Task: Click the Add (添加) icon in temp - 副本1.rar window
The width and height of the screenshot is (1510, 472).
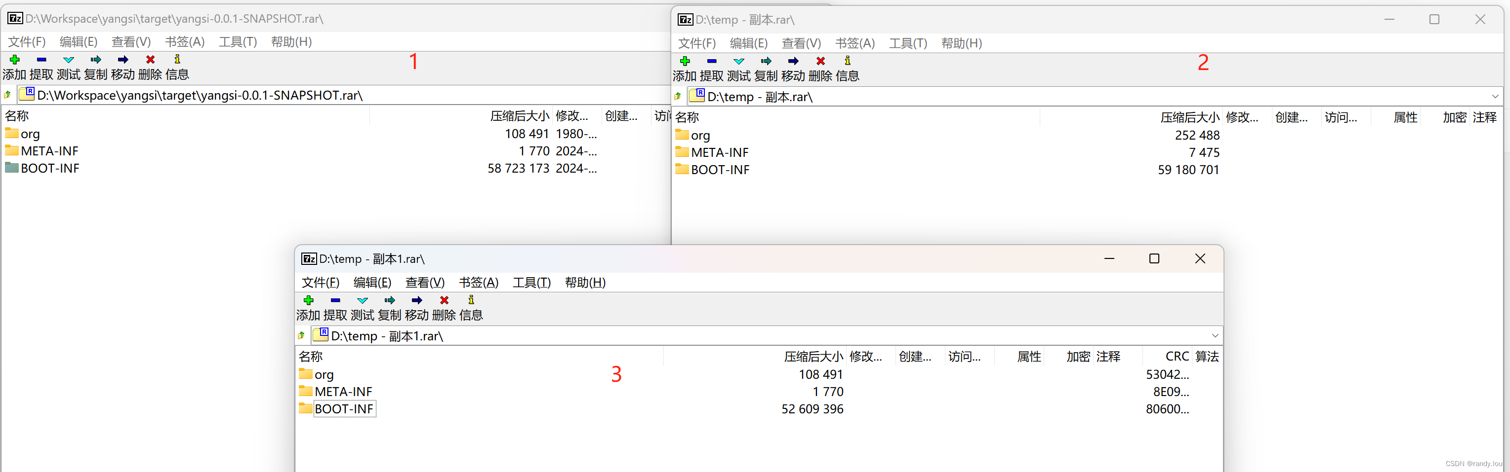Action: [308, 300]
